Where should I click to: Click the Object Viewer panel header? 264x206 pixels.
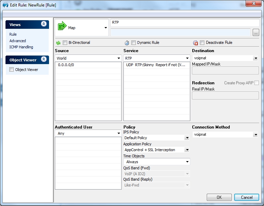27,60
